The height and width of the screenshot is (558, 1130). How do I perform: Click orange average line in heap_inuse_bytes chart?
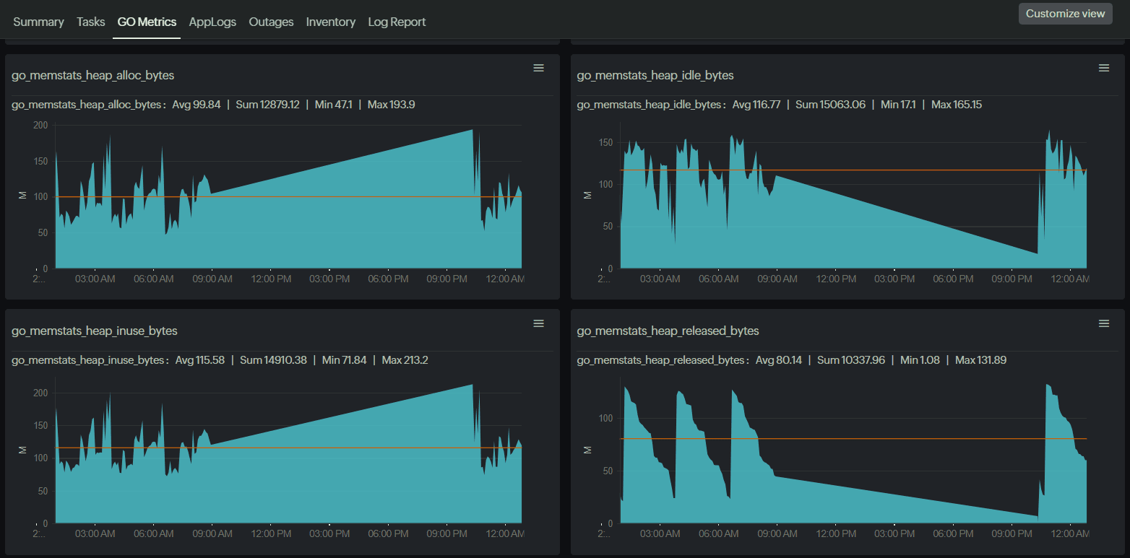tap(289, 448)
